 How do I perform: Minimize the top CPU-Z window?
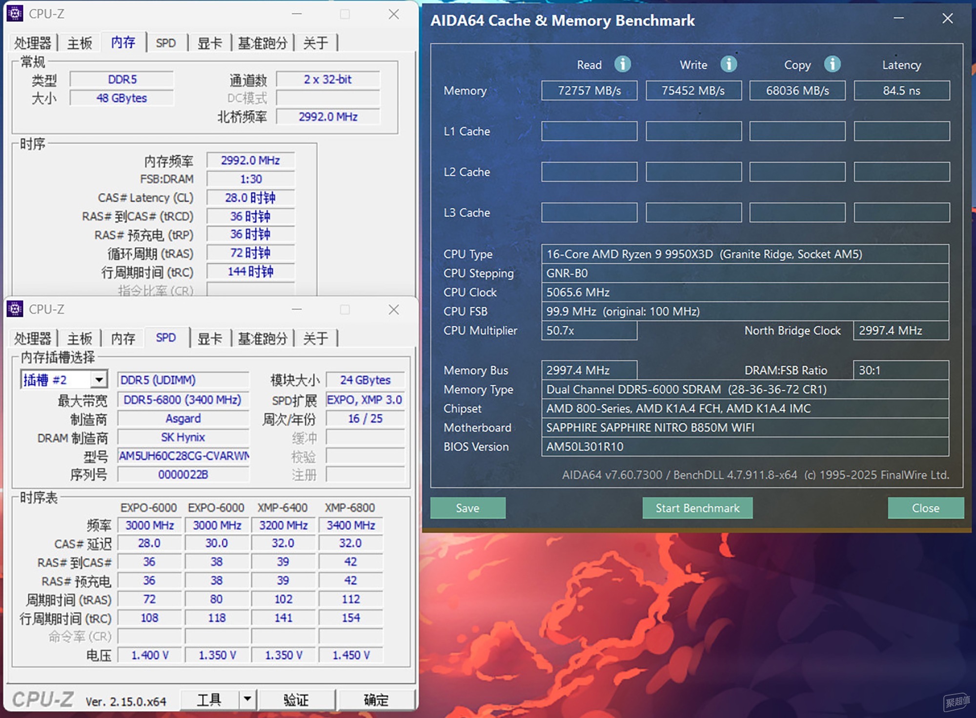coord(297,14)
